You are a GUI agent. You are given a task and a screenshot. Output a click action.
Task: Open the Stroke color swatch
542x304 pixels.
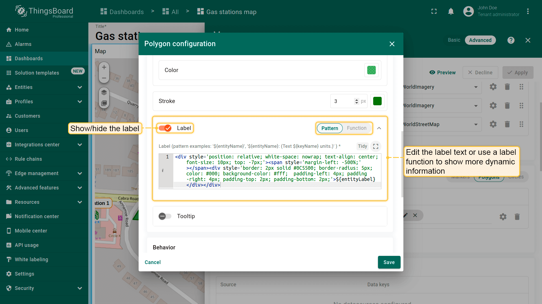[377, 101]
